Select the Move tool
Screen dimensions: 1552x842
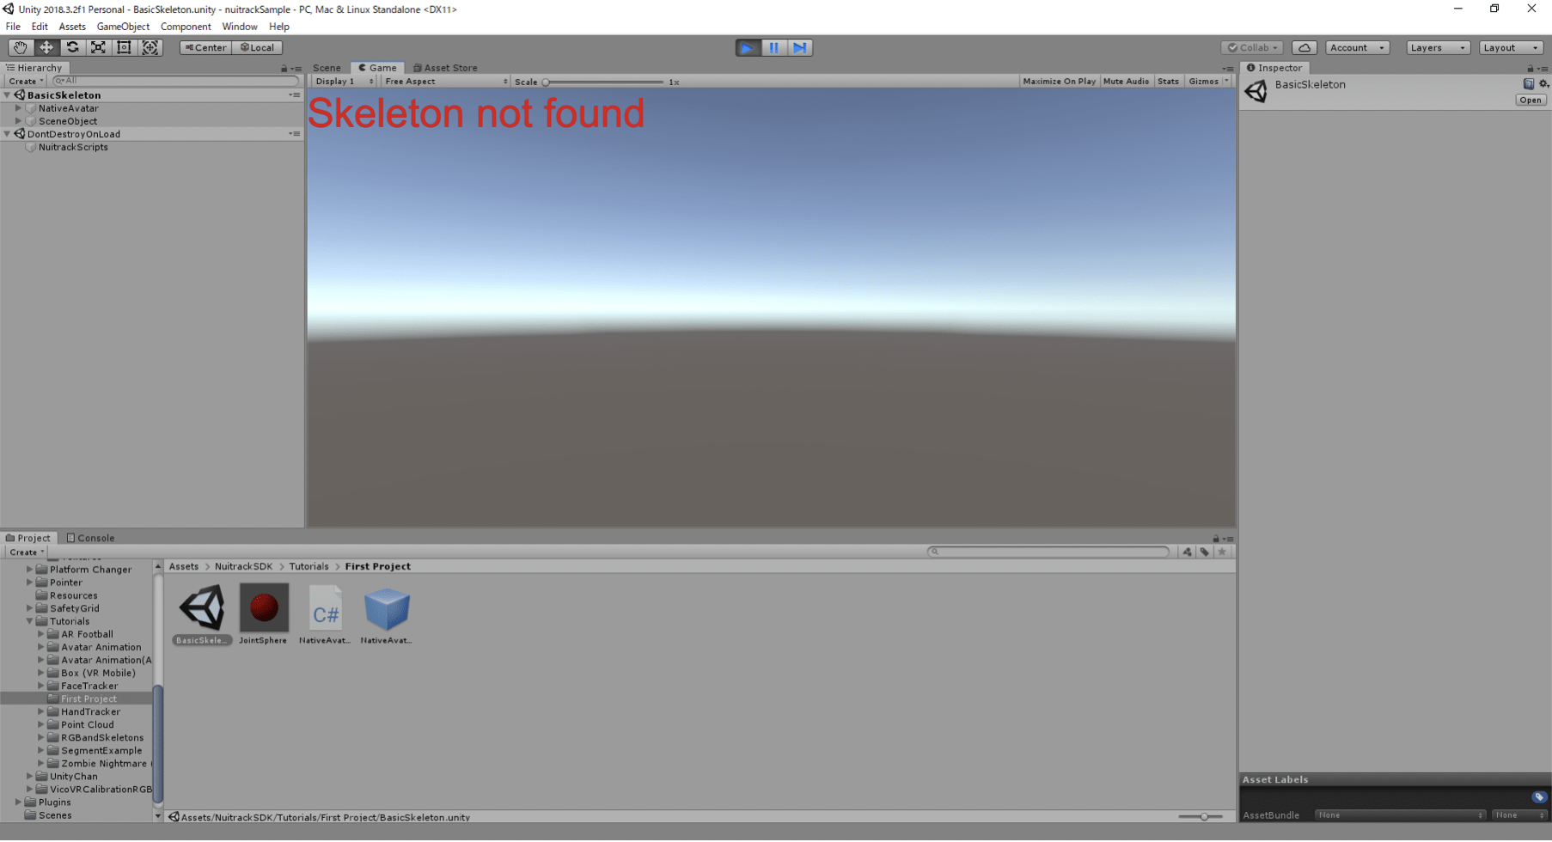pyautogui.click(x=46, y=48)
